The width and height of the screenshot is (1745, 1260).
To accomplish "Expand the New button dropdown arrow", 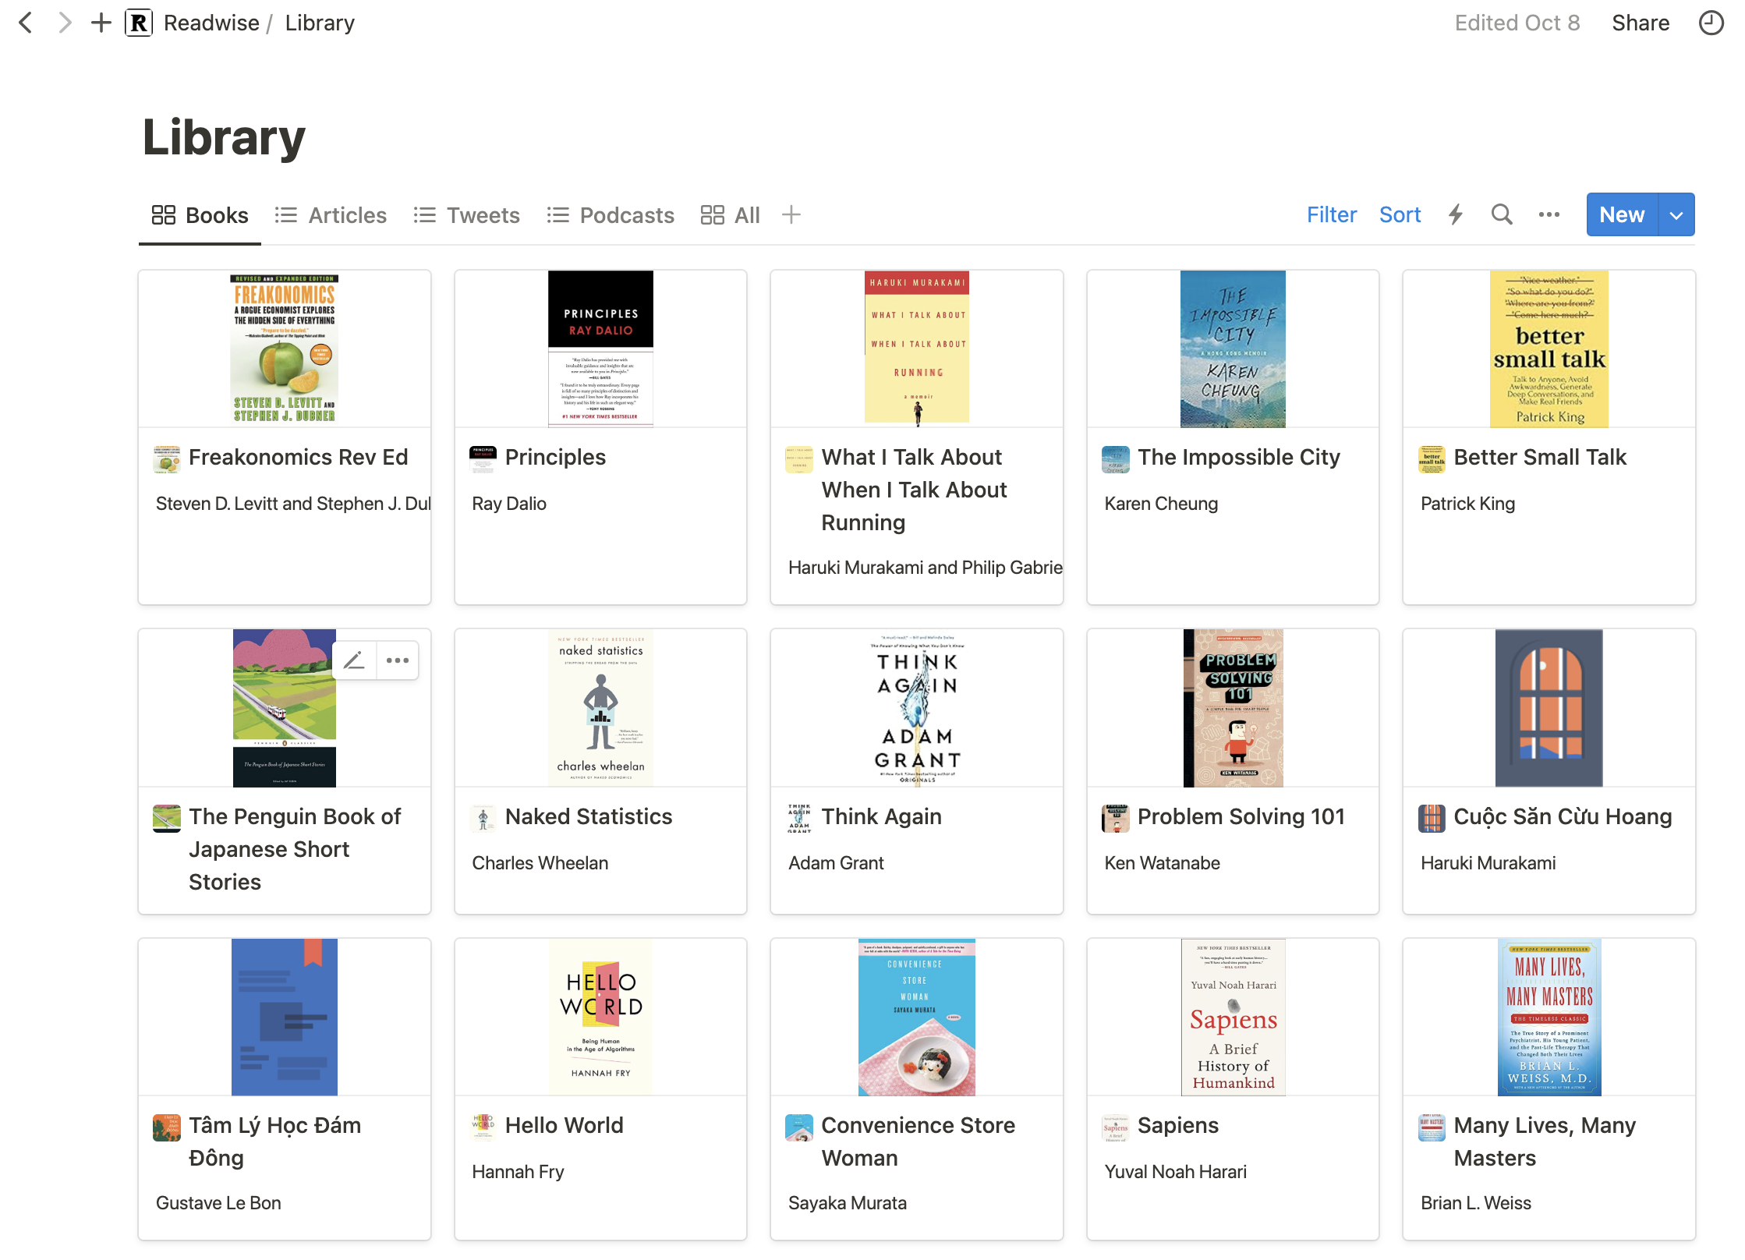I will (1676, 214).
